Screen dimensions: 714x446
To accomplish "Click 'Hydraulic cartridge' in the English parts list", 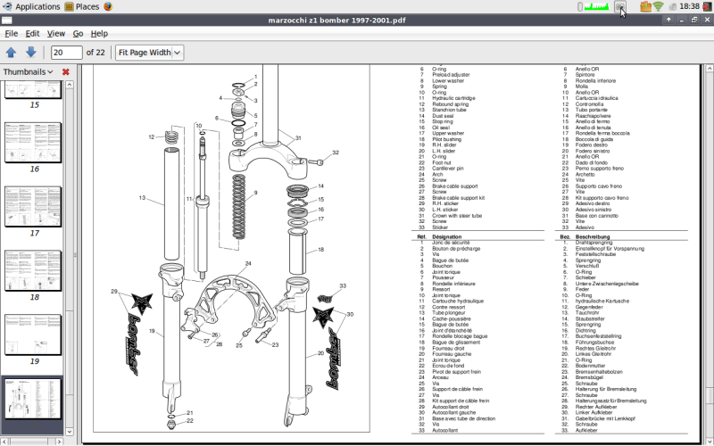I will tap(453, 98).
